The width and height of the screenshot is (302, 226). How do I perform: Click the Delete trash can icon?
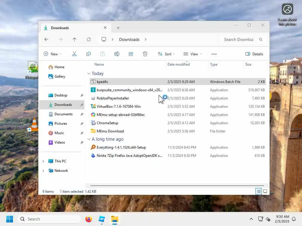145,54
